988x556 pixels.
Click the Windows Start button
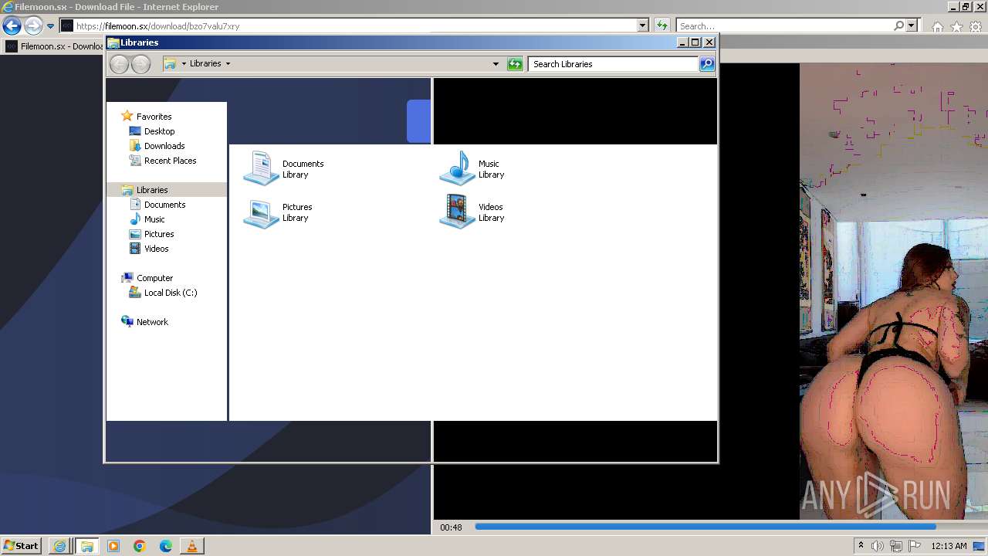(22, 546)
